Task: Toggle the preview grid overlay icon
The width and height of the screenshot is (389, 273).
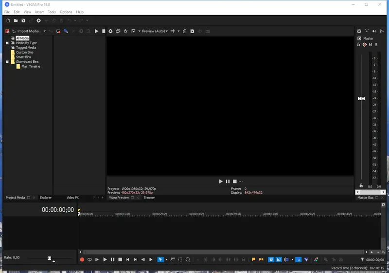Action: [173, 31]
